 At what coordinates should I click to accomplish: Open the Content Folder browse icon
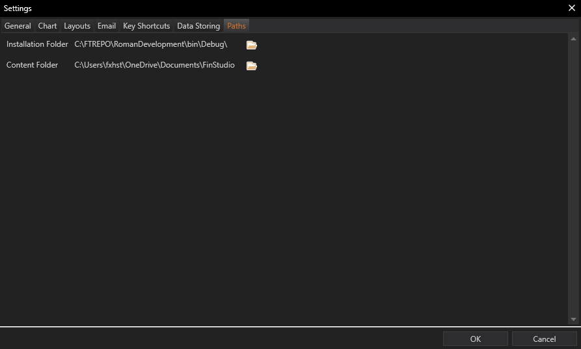click(252, 66)
